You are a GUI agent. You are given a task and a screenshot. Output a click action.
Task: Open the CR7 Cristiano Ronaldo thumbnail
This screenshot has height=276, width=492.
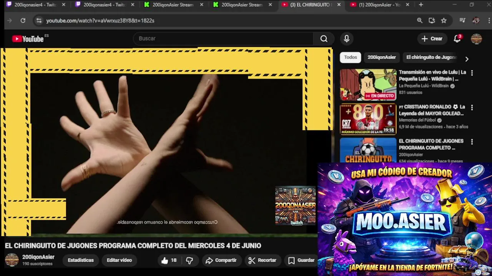(x=368, y=119)
